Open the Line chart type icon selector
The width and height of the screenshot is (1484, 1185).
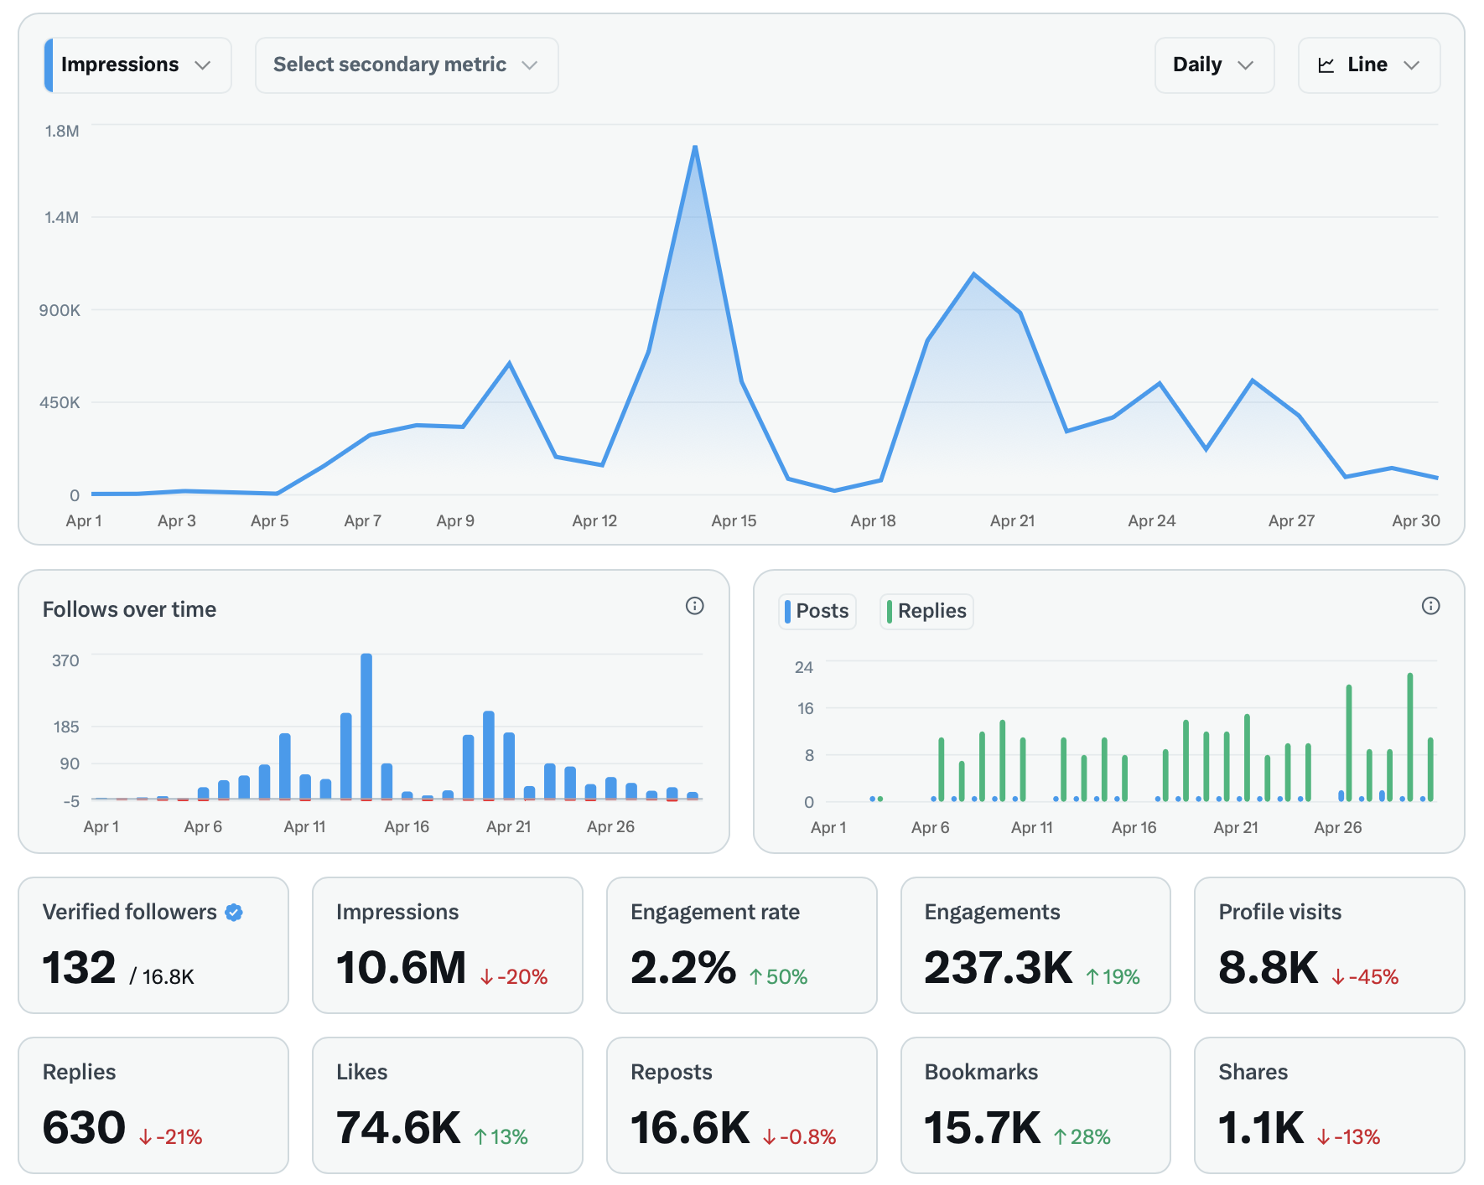point(1368,65)
